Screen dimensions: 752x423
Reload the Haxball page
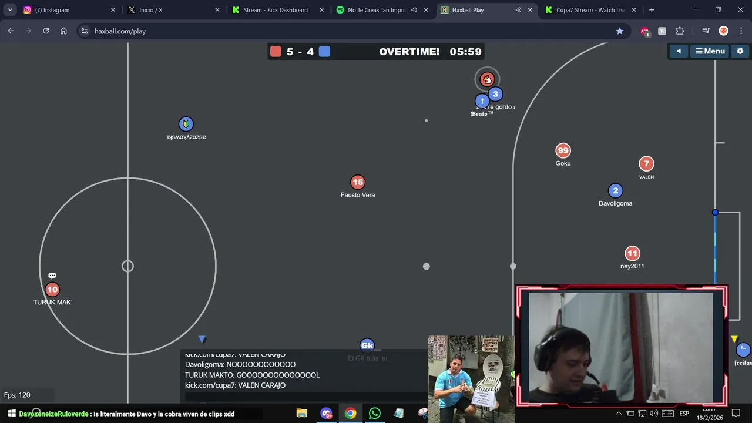click(x=46, y=31)
